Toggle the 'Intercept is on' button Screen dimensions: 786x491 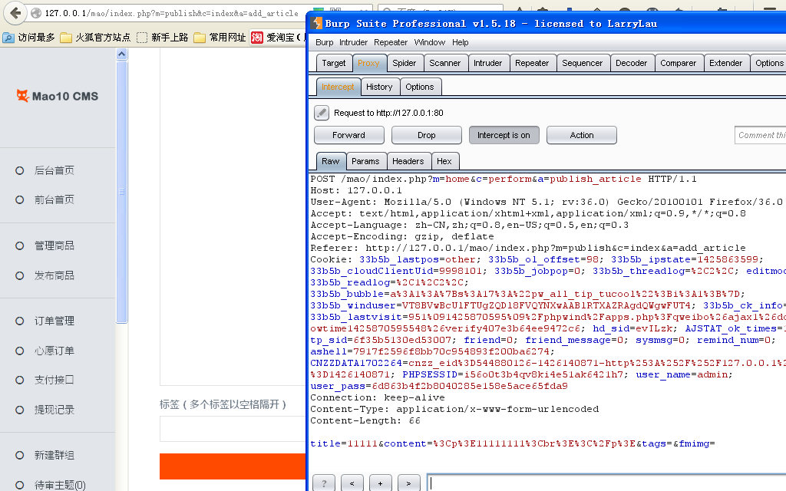(x=504, y=135)
